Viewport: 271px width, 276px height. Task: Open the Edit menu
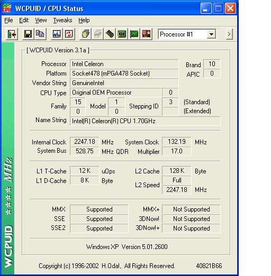coord(24,21)
